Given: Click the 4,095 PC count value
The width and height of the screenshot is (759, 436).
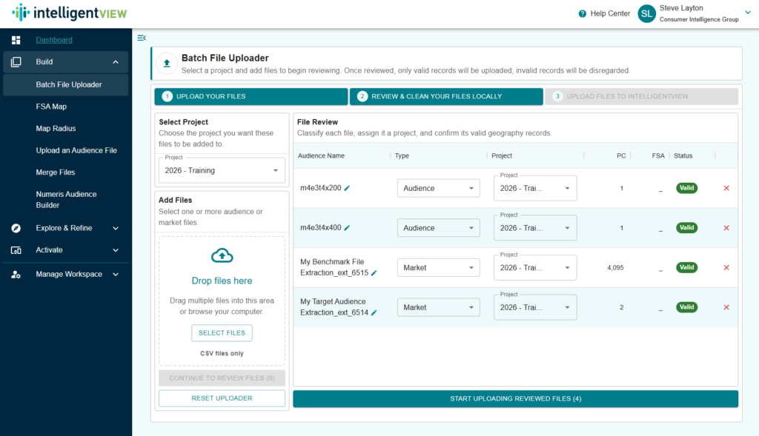Looking at the screenshot, I should click(x=615, y=267).
